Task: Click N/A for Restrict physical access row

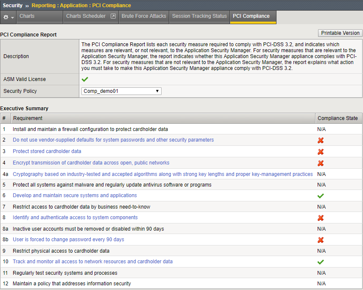Action: click(x=321, y=251)
